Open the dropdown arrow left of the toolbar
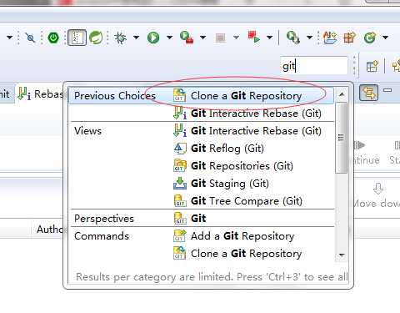Screen dimensions: 400x313 click(x=10, y=38)
